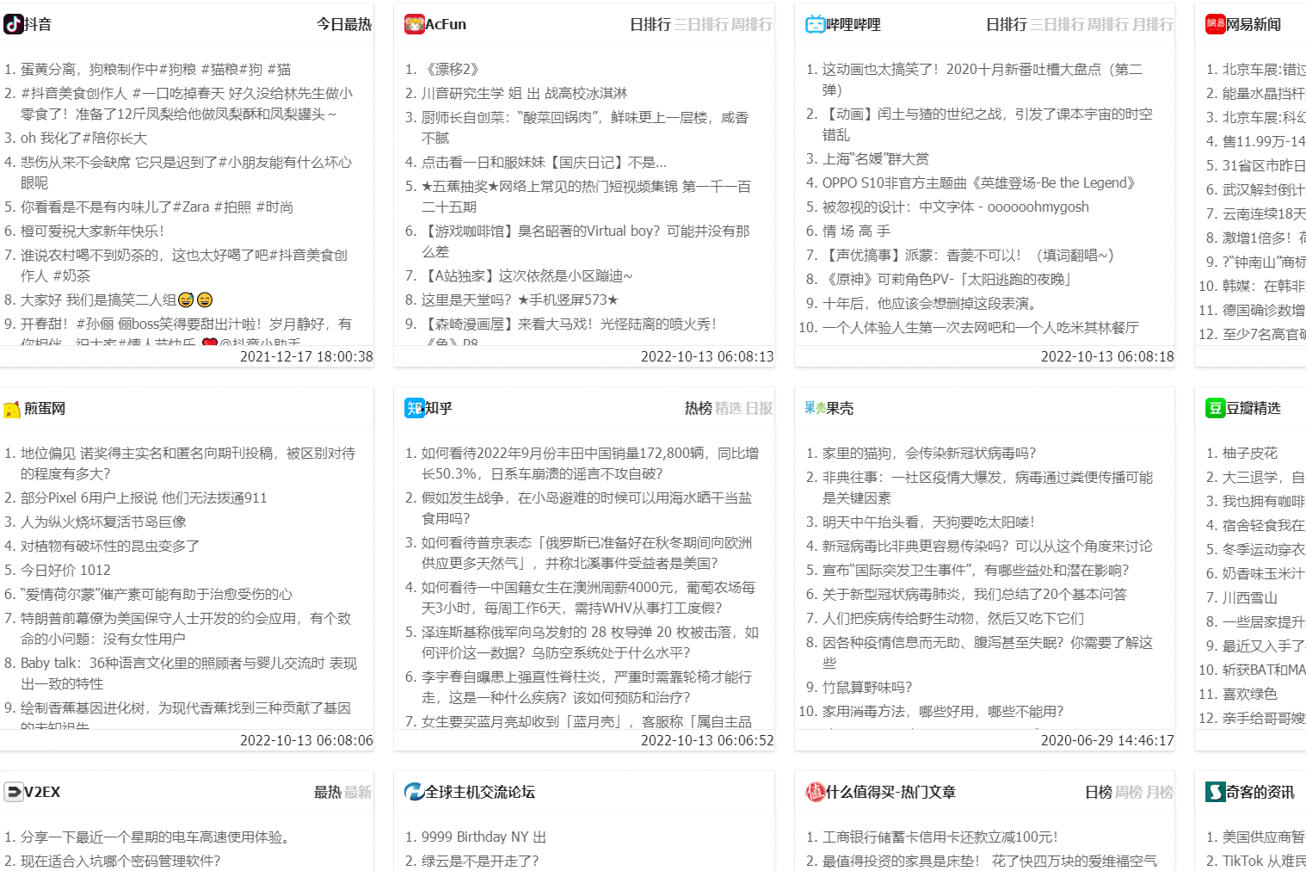Open 果壳 entry 家用消毒方法
Image resolution: width=1306 pixels, height=871 pixels.
point(943,711)
